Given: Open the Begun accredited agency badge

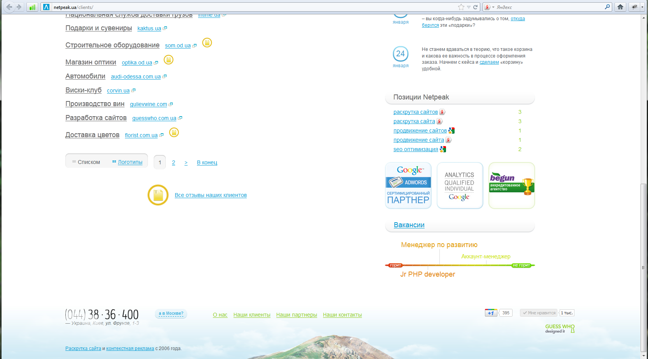Looking at the screenshot, I should (512, 185).
